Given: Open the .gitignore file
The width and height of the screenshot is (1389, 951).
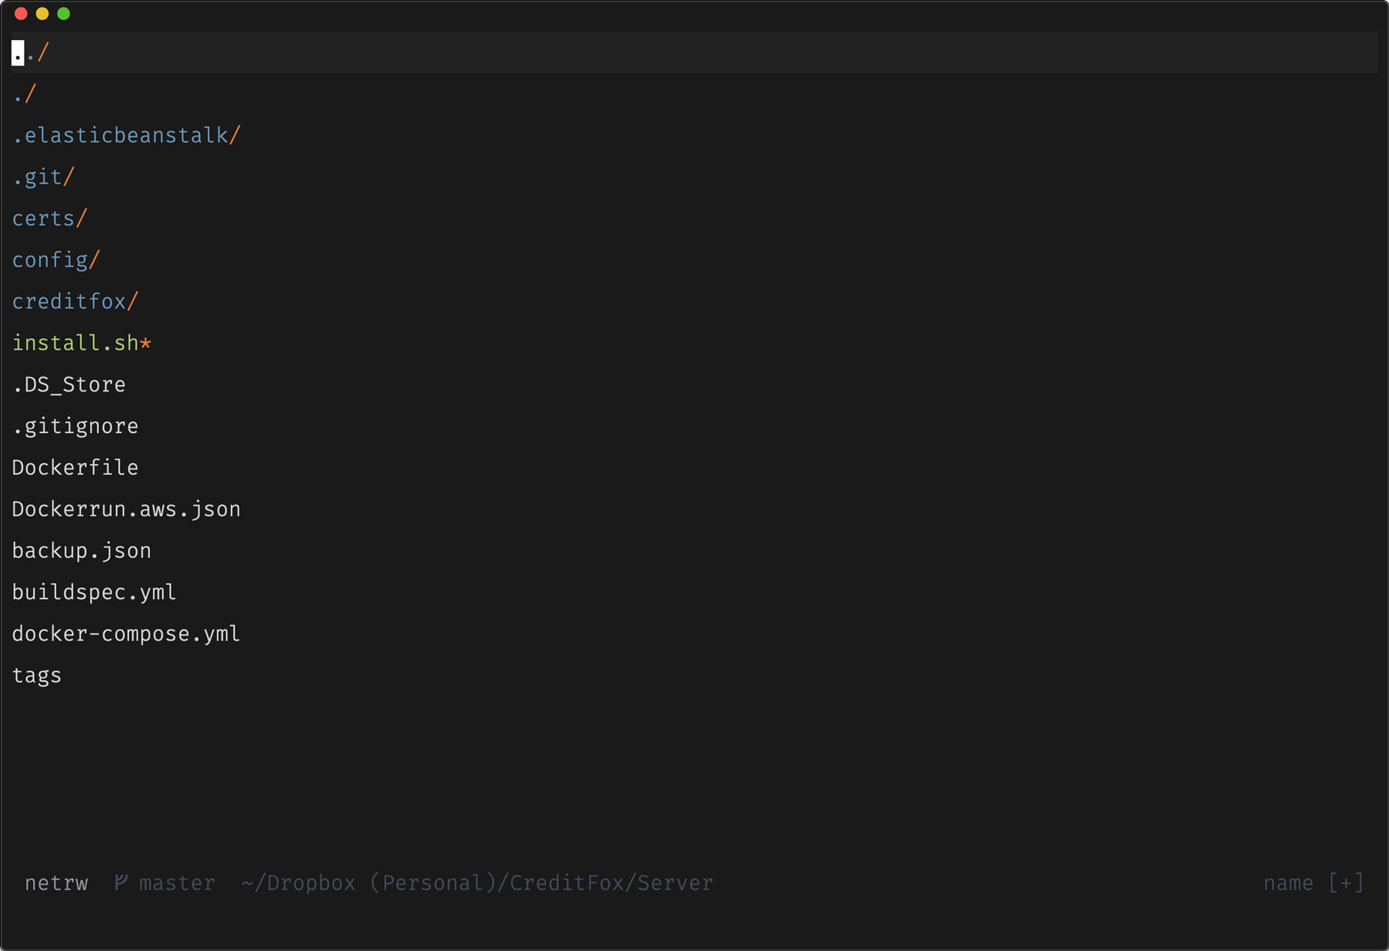Looking at the screenshot, I should pyautogui.click(x=76, y=426).
